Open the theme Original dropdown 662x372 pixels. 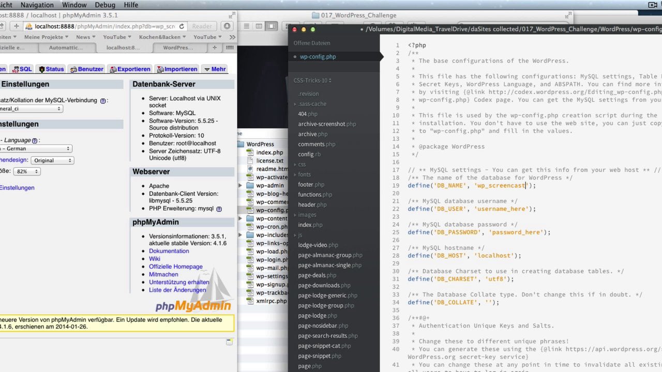tap(52, 160)
